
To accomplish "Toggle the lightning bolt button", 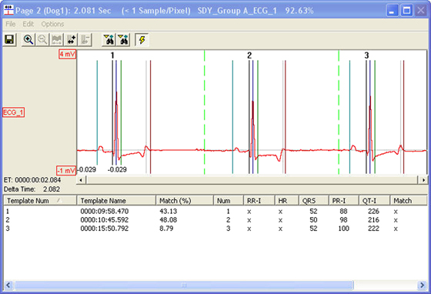I will coord(142,40).
